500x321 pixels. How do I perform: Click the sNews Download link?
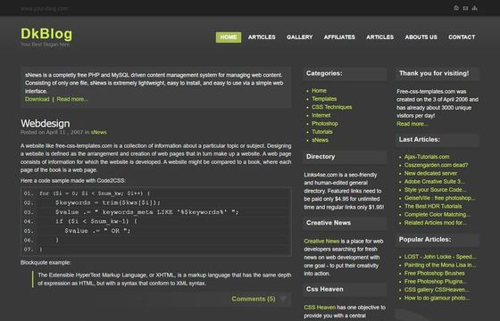click(x=37, y=99)
